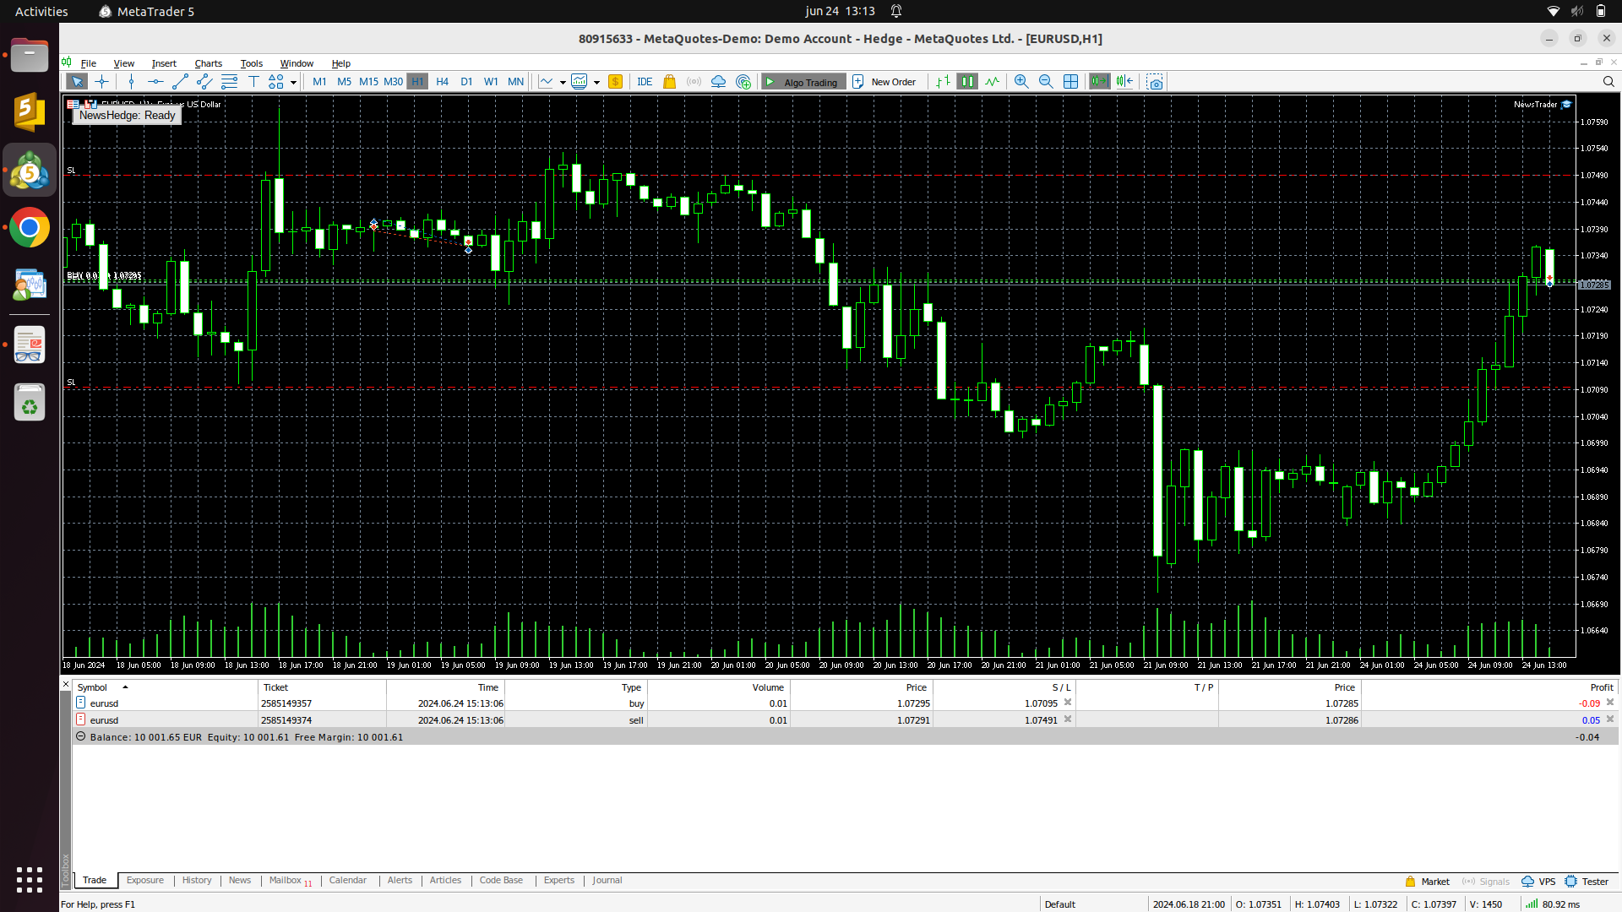
Task: Expand the chart templates dropdown arrow
Action: [596, 83]
